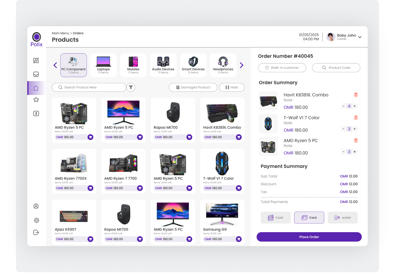Increase Havit KB389L Combo quantity
395x275 pixels.
[x=355, y=106]
